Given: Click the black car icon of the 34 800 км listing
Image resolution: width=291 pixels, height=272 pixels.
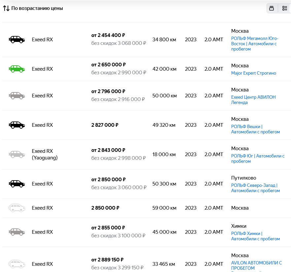Looking at the screenshot, I should click(x=16, y=40).
